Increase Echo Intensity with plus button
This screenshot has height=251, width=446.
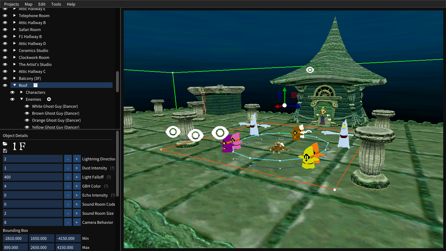click(77, 195)
